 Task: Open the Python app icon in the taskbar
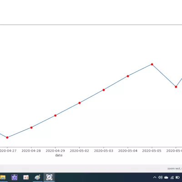click(37, 177)
